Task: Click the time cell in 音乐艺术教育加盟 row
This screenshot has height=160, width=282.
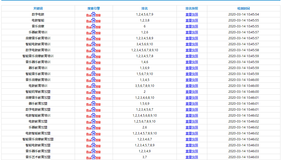Action: (x=243, y=157)
